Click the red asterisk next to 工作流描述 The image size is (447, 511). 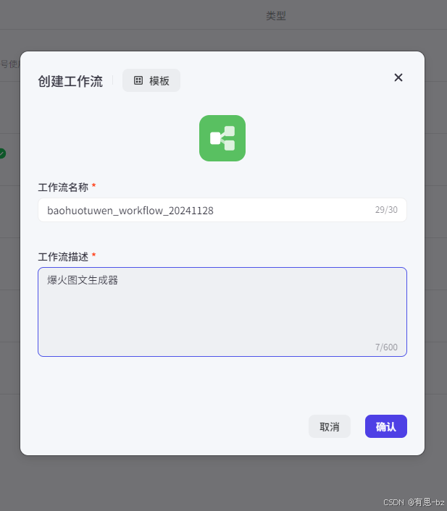tap(94, 255)
